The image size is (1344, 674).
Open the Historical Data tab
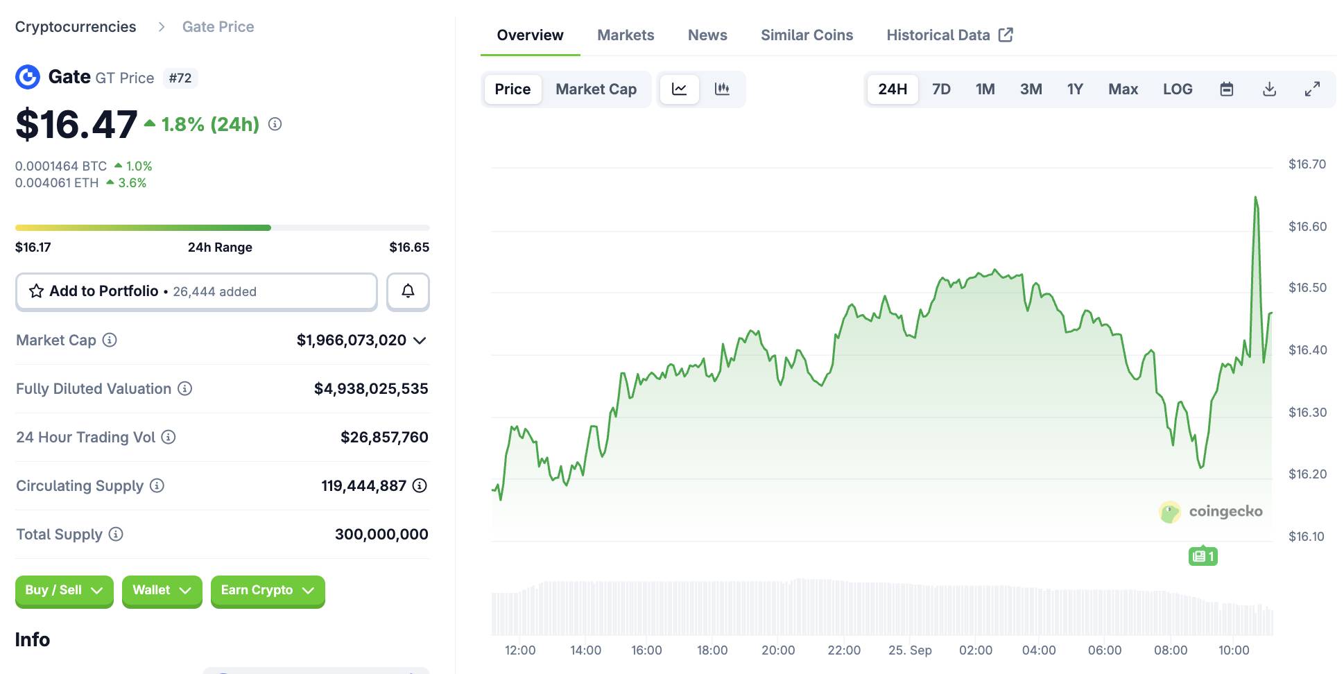tap(949, 35)
